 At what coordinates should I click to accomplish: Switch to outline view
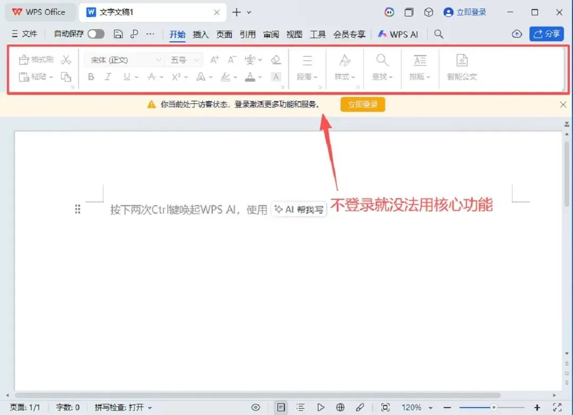300,408
